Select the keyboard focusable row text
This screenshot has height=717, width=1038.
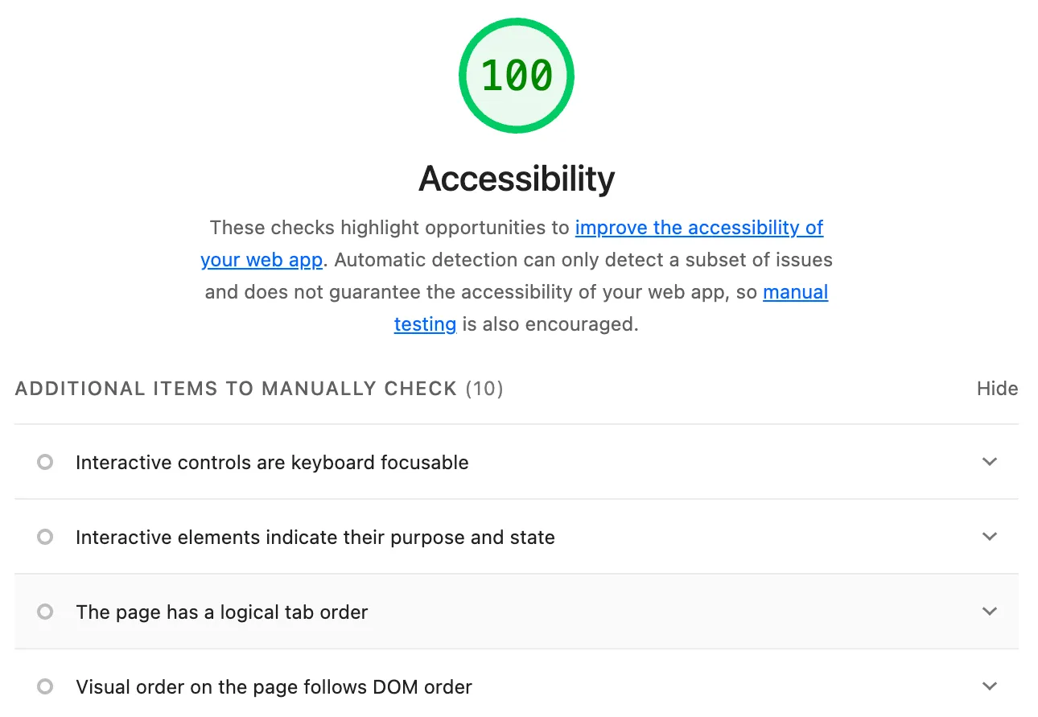click(x=272, y=462)
